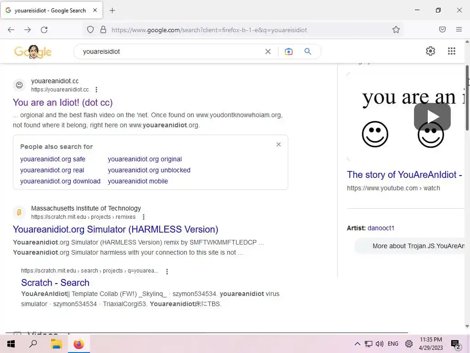The image size is (470, 353).
Task: Click the scrollbar down arrow
Action: coord(467,326)
